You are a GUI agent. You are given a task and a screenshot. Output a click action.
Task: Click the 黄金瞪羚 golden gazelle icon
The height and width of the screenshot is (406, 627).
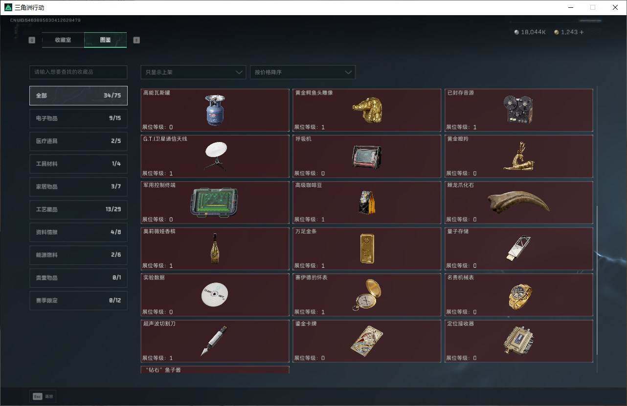518,156
